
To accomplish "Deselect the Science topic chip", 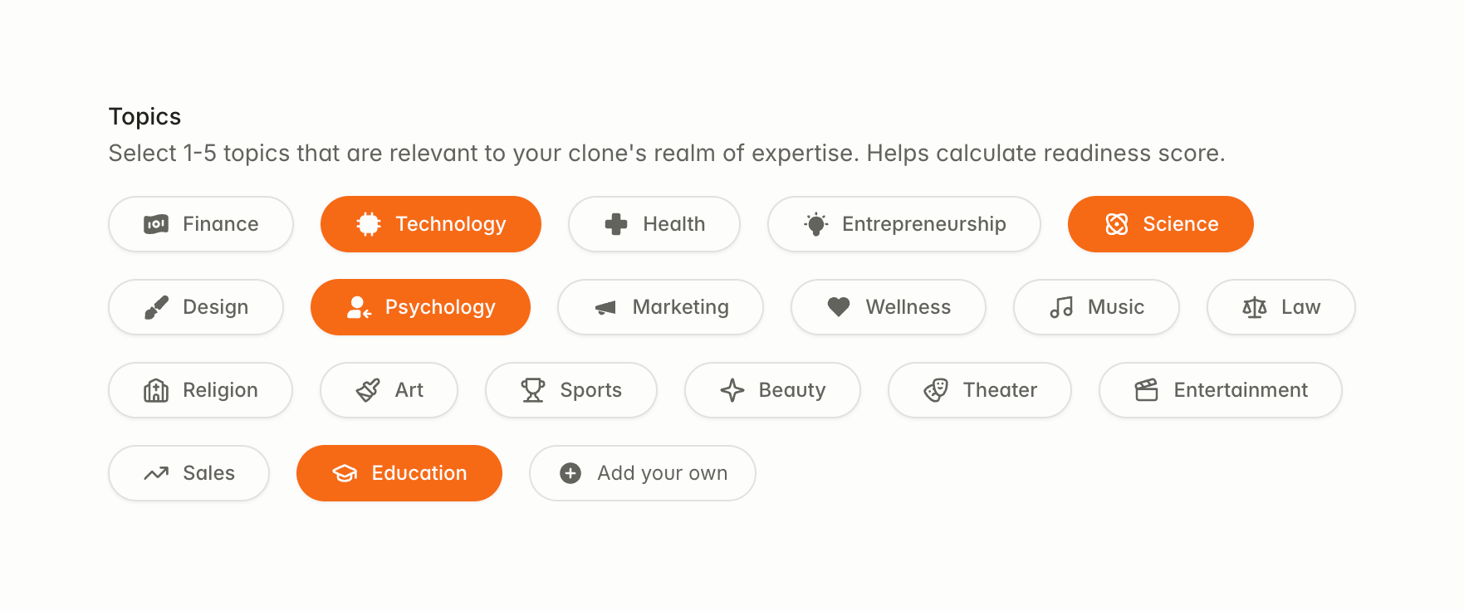I will [x=1160, y=224].
